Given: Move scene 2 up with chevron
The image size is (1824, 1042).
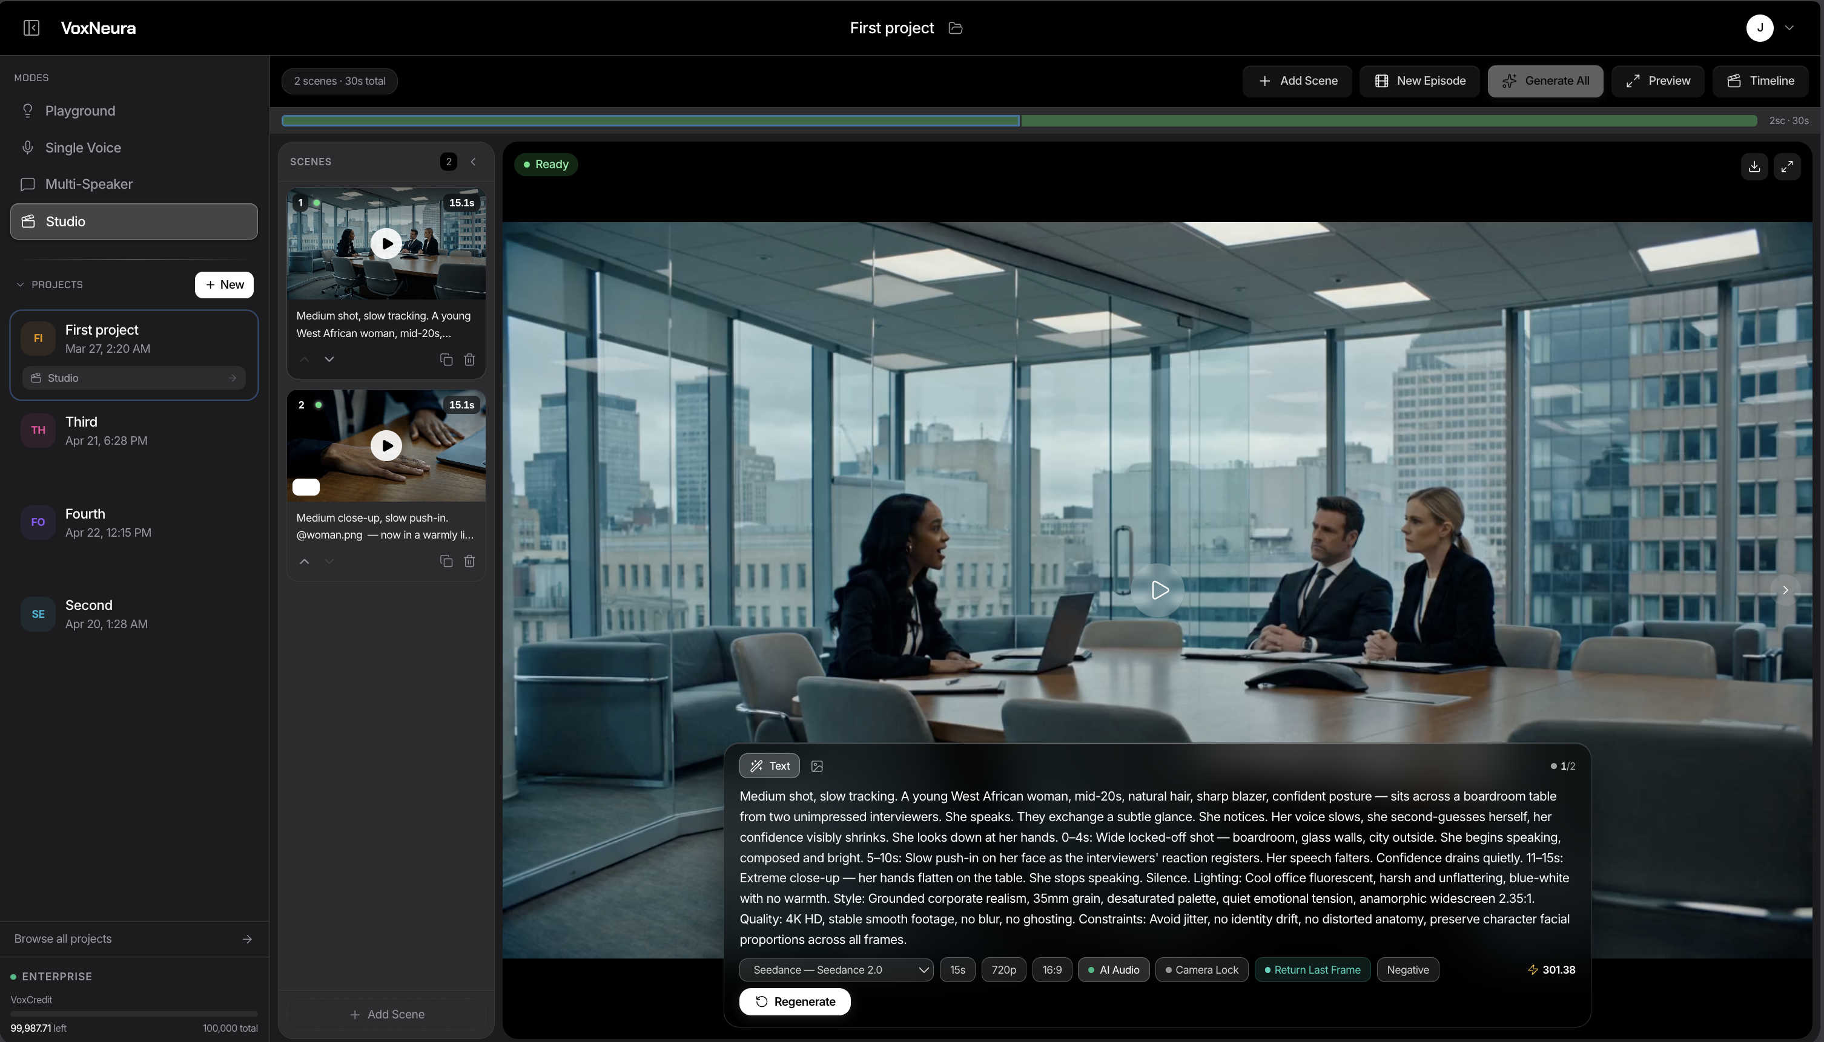Looking at the screenshot, I should tap(305, 561).
